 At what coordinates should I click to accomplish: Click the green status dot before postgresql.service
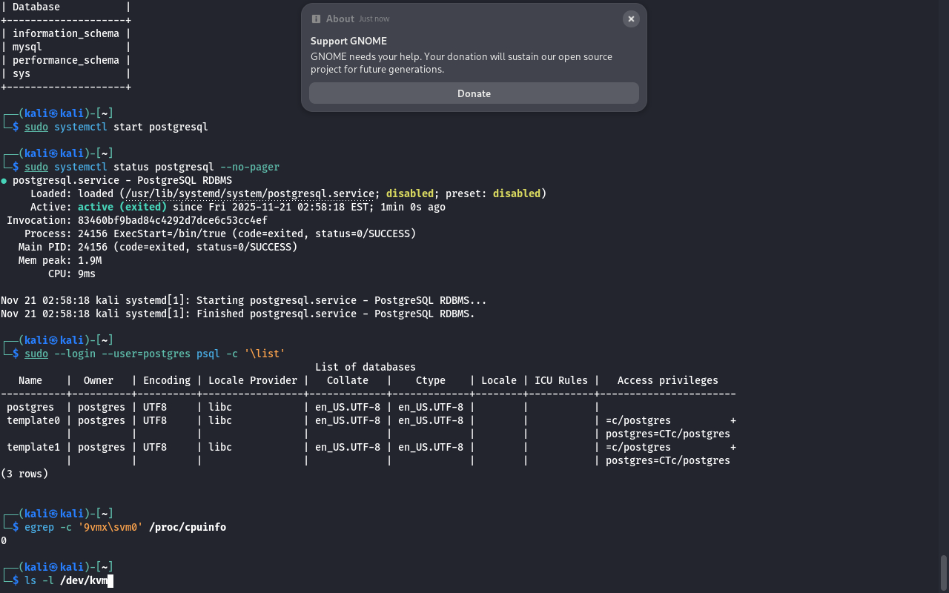click(x=4, y=180)
